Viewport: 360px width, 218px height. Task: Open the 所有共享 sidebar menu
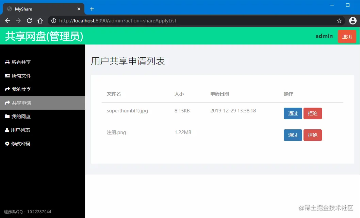coord(43,62)
